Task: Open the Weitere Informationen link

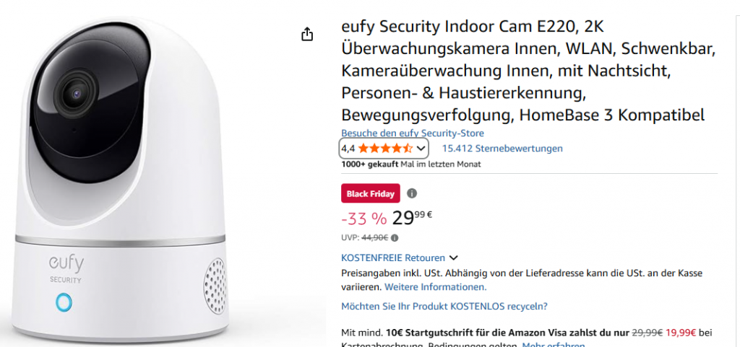Action: pos(436,286)
